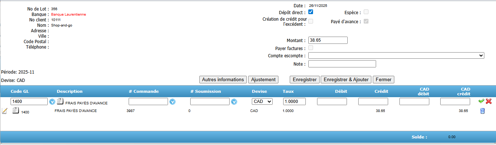Open the Compte escompte dropdown
This screenshot has height=145, width=496.
pyautogui.click(x=396, y=55)
